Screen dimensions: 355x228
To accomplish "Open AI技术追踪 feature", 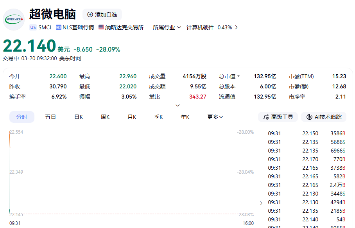I will 324,117.
